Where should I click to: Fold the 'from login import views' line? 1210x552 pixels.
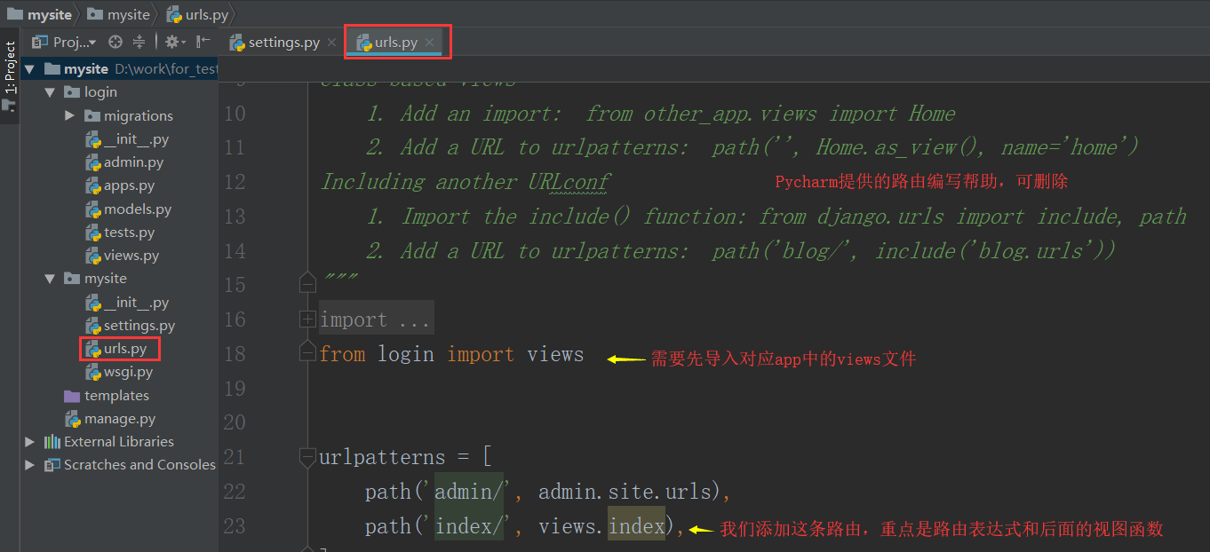(307, 353)
